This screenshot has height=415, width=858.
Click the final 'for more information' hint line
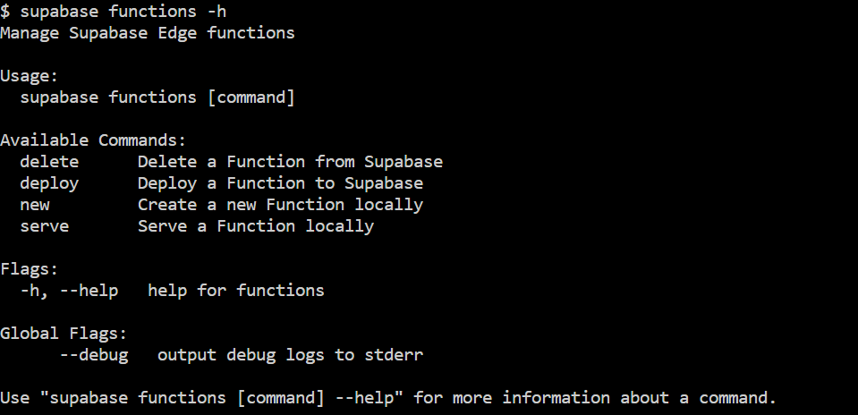click(388, 398)
